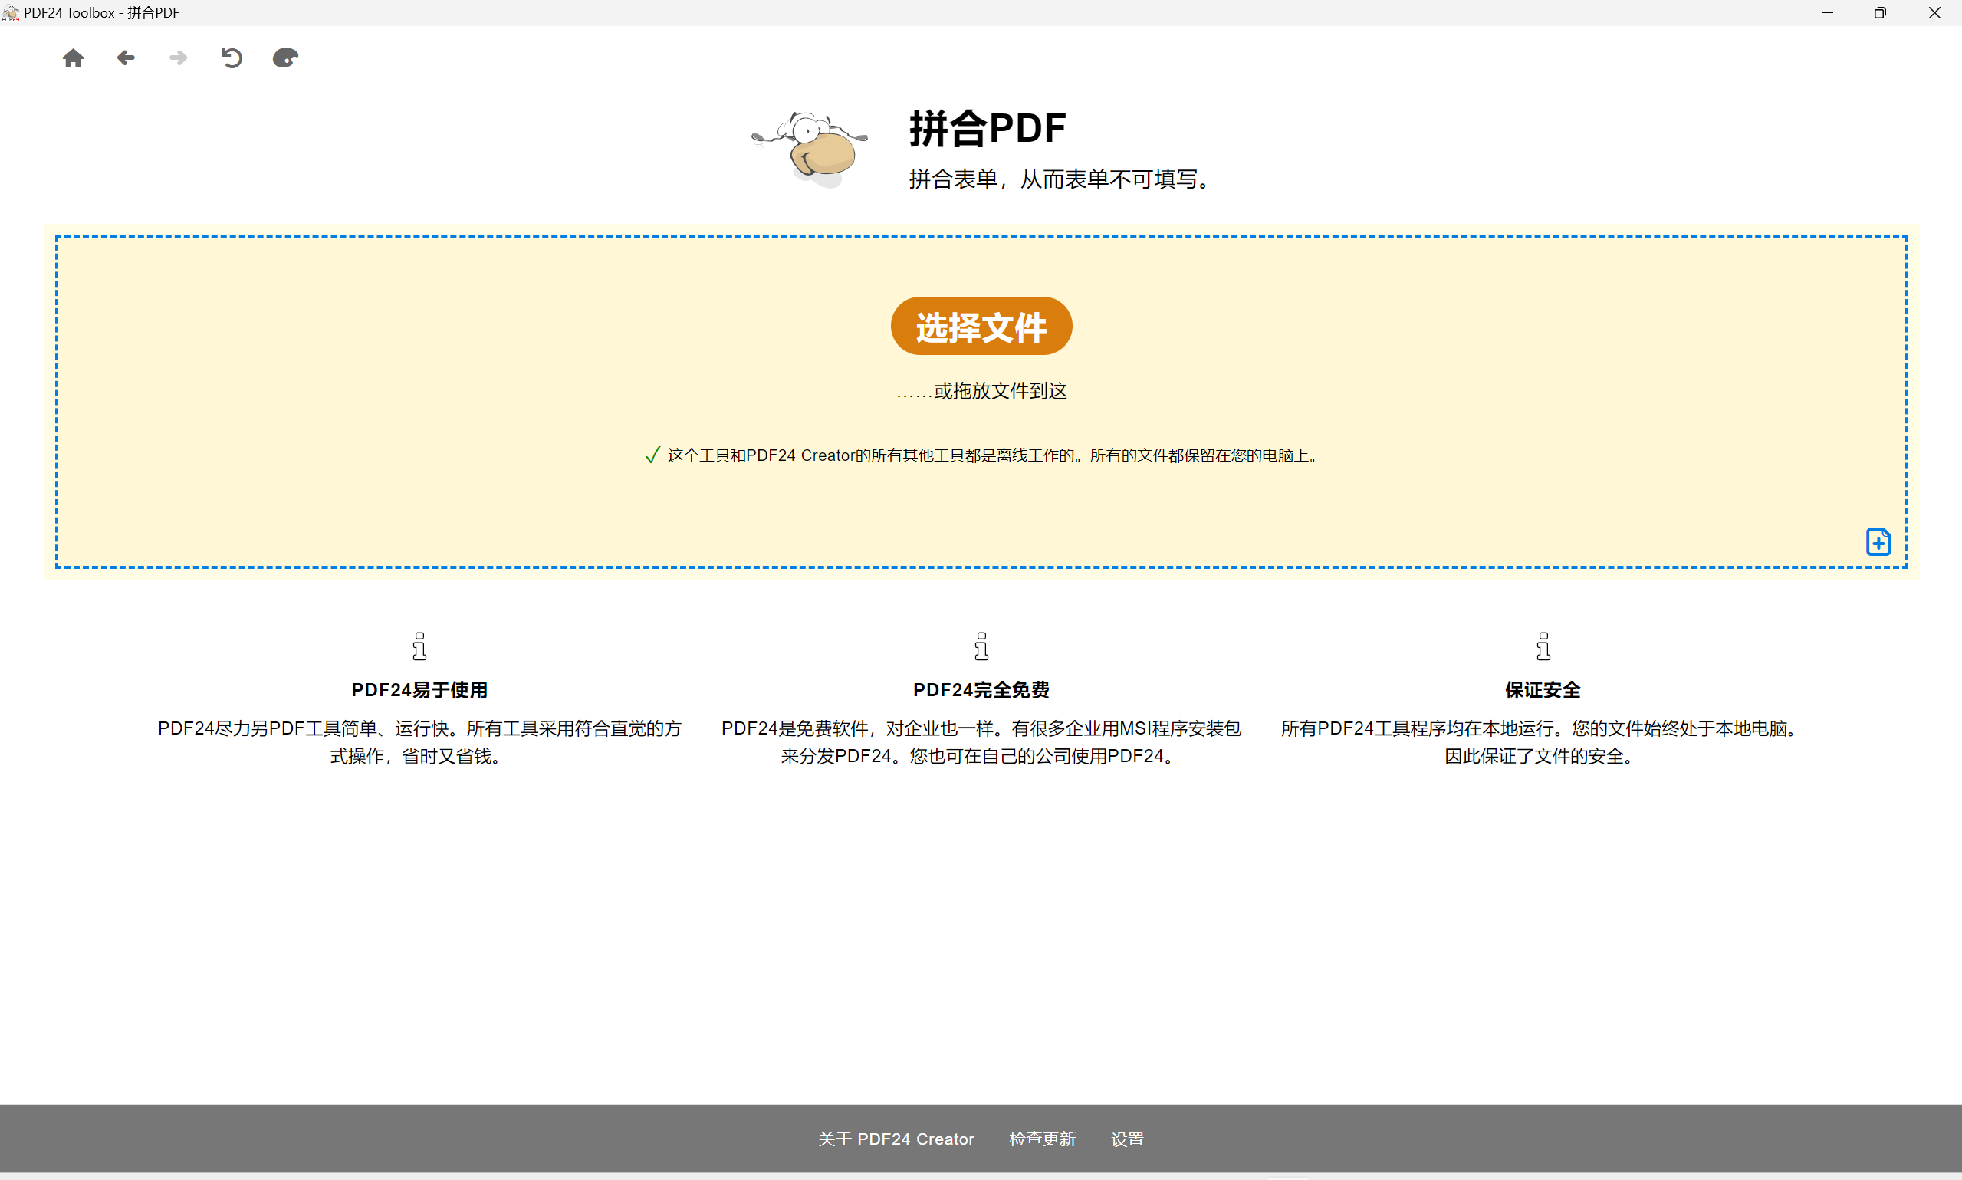Click the green checkmark offline notice
The width and height of the screenshot is (1962, 1180).
click(x=652, y=455)
